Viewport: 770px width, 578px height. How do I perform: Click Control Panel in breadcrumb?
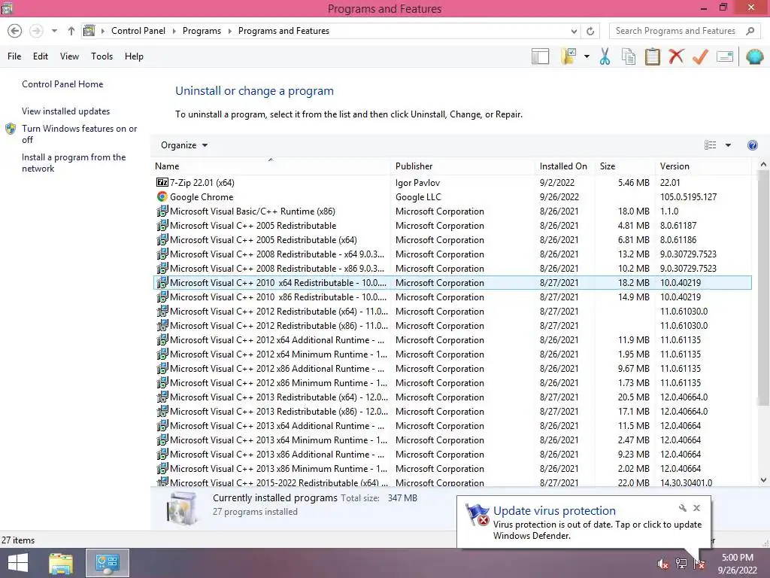coord(138,31)
